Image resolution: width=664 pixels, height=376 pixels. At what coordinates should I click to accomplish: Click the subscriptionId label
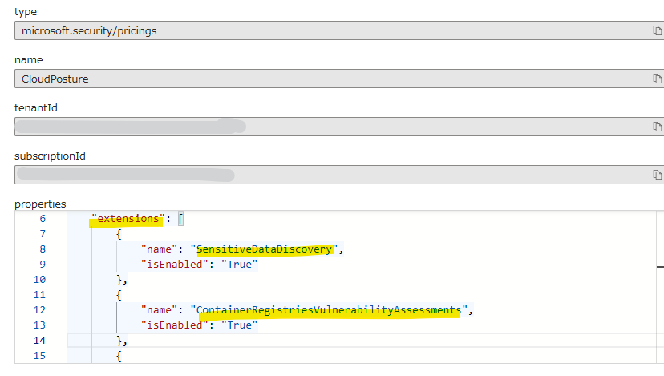tap(50, 156)
